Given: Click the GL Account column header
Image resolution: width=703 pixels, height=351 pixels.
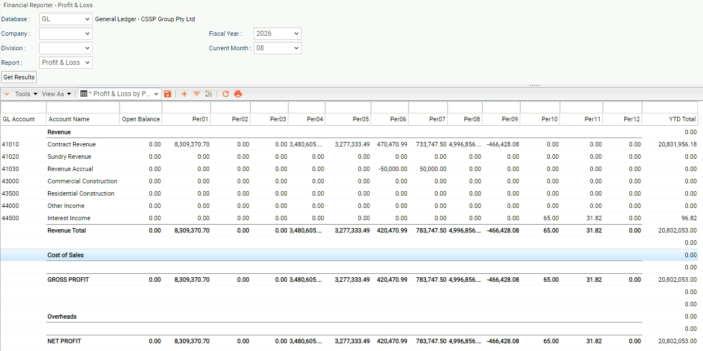Looking at the screenshot, I should coord(23,119).
